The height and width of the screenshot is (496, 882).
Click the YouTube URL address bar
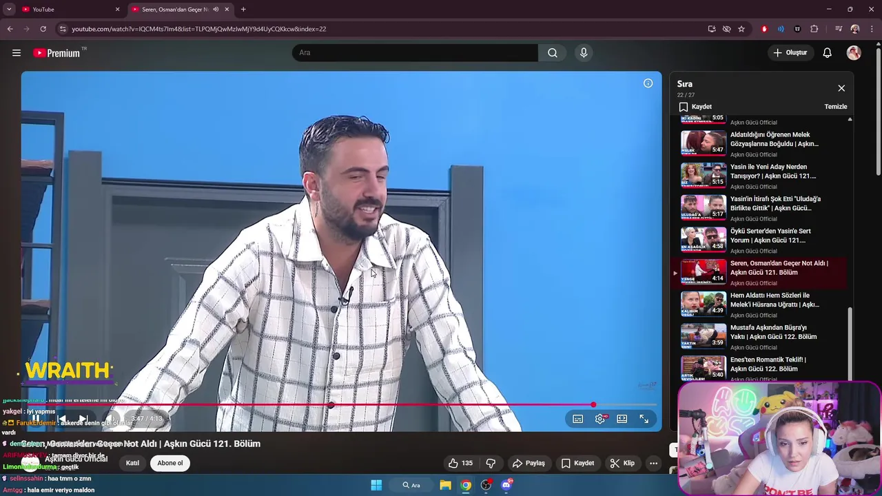pos(386,29)
